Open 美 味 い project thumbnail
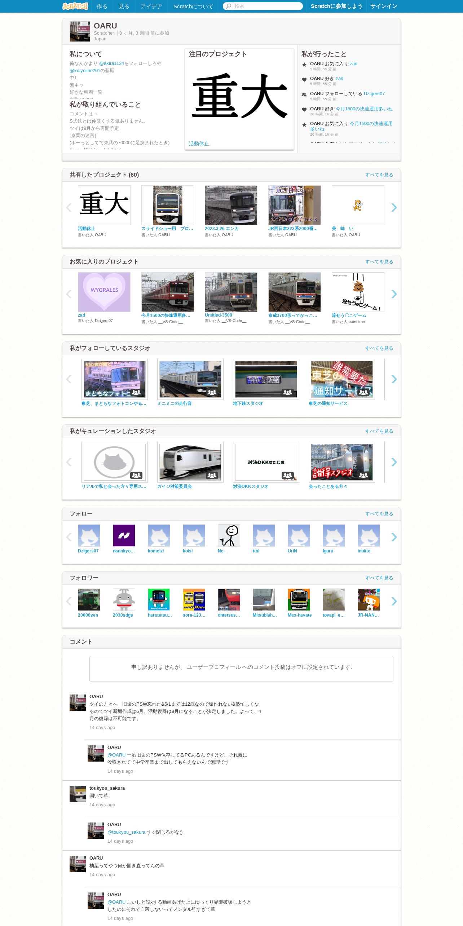463x926 pixels. click(x=358, y=205)
